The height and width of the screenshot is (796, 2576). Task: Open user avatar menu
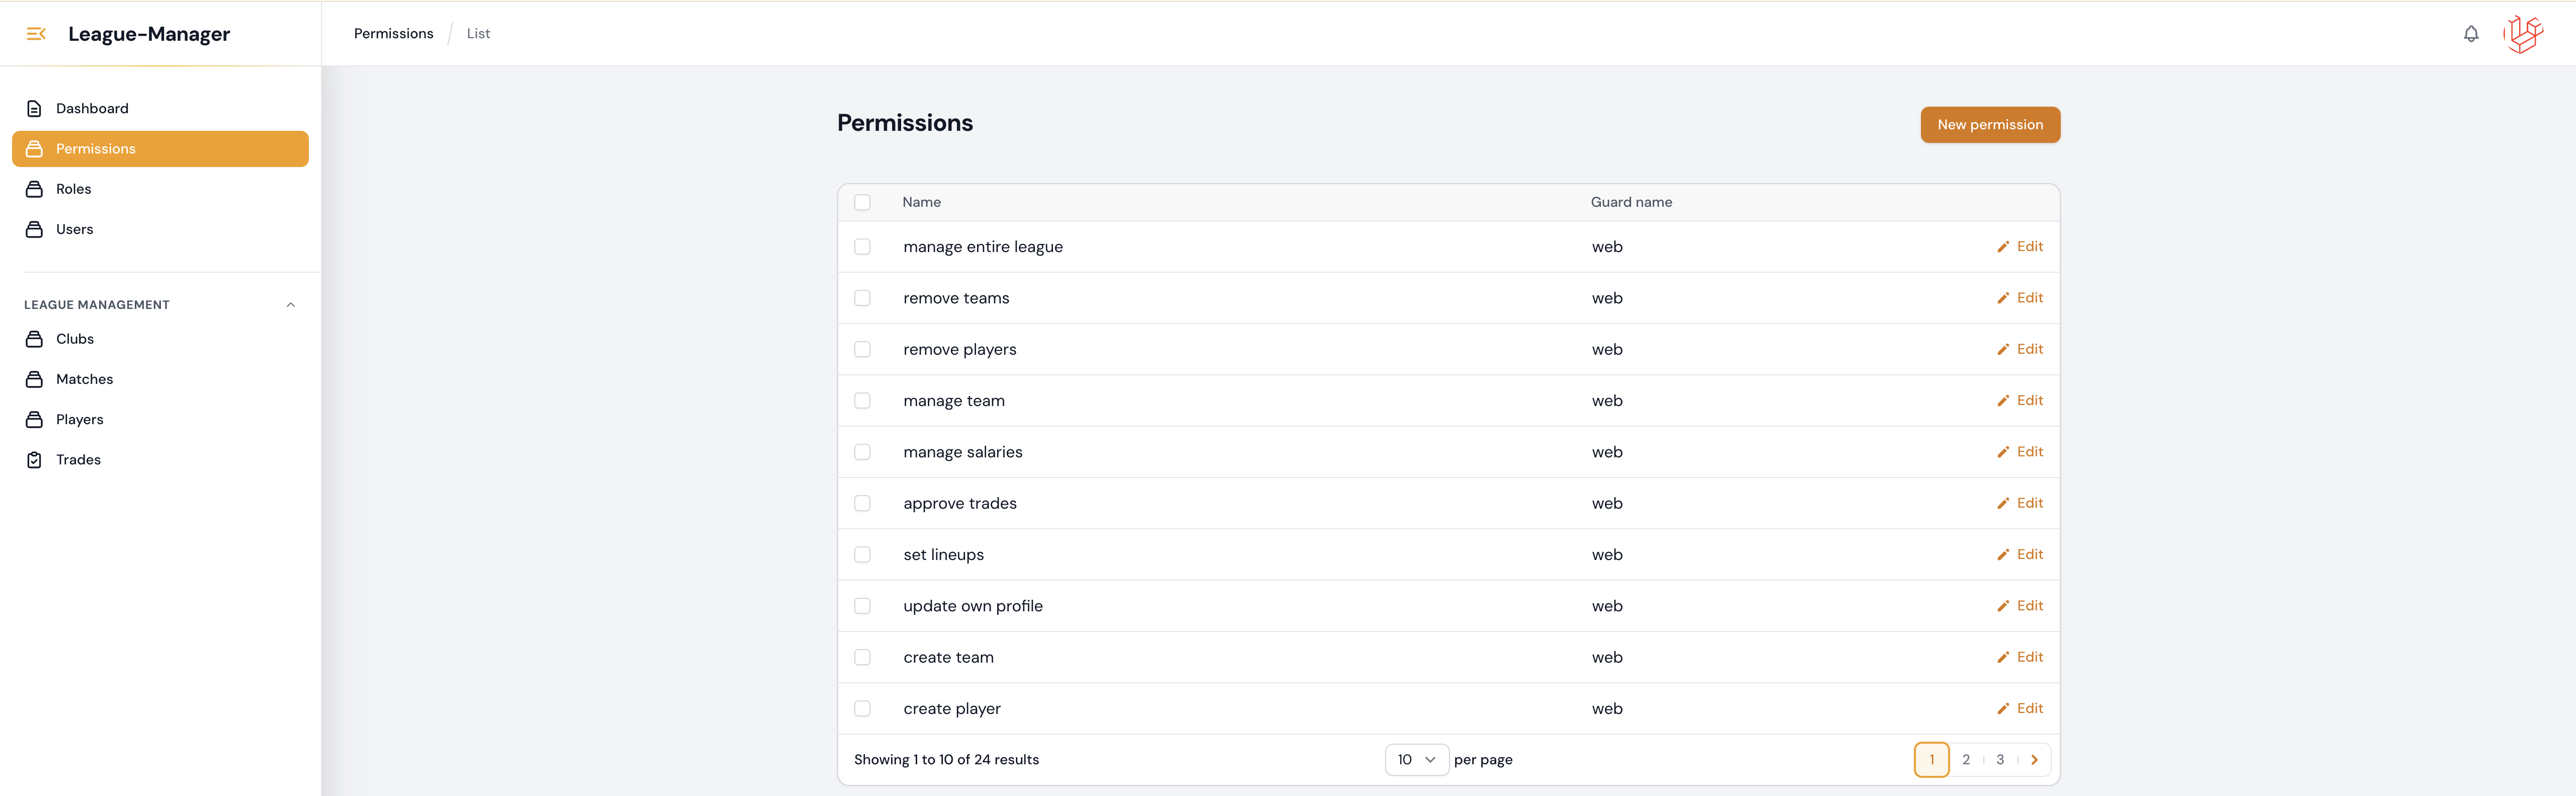tap(2523, 34)
